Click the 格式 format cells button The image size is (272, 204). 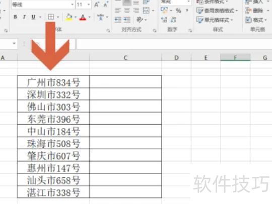tap(256, 20)
